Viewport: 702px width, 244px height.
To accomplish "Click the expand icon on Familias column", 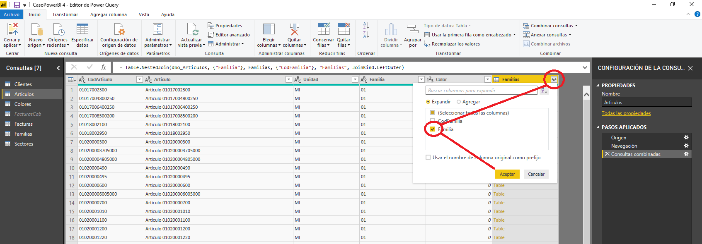I will pyautogui.click(x=554, y=79).
